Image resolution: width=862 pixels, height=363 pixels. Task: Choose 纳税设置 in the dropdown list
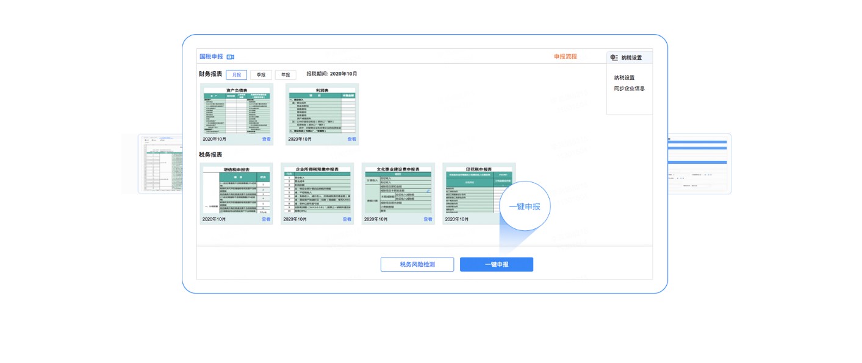coord(624,77)
